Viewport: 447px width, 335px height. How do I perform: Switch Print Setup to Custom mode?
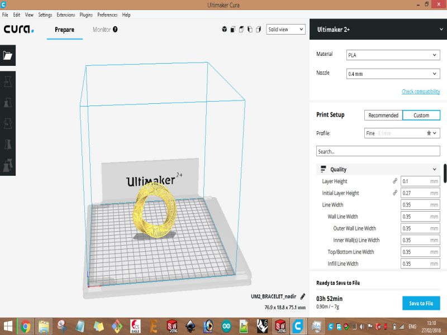click(421, 116)
